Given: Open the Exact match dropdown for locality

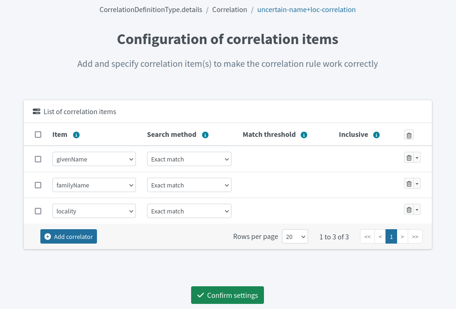Looking at the screenshot, I should pyautogui.click(x=189, y=211).
